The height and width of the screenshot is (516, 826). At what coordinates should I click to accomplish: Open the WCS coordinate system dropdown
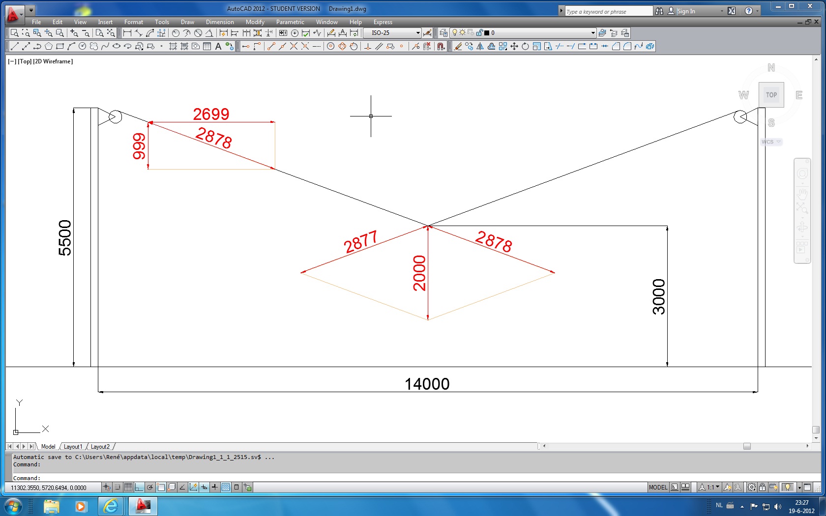pos(771,142)
